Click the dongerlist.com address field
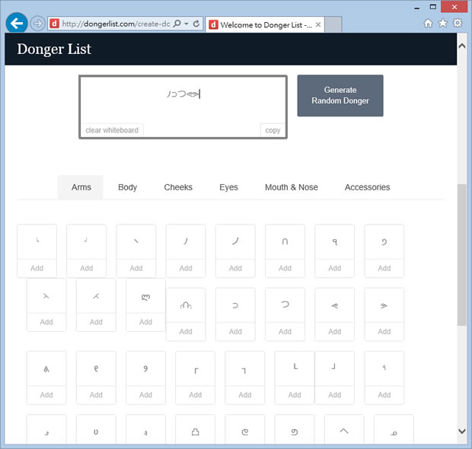Image resolution: width=472 pixels, height=449 pixels. pyautogui.click(x=116, y=24)
